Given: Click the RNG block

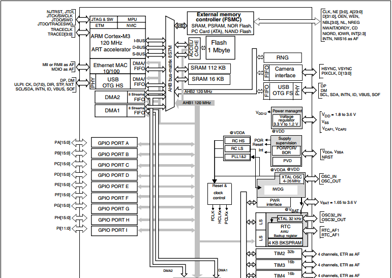Looking at the screenshot, I should (x=283, y=58).
